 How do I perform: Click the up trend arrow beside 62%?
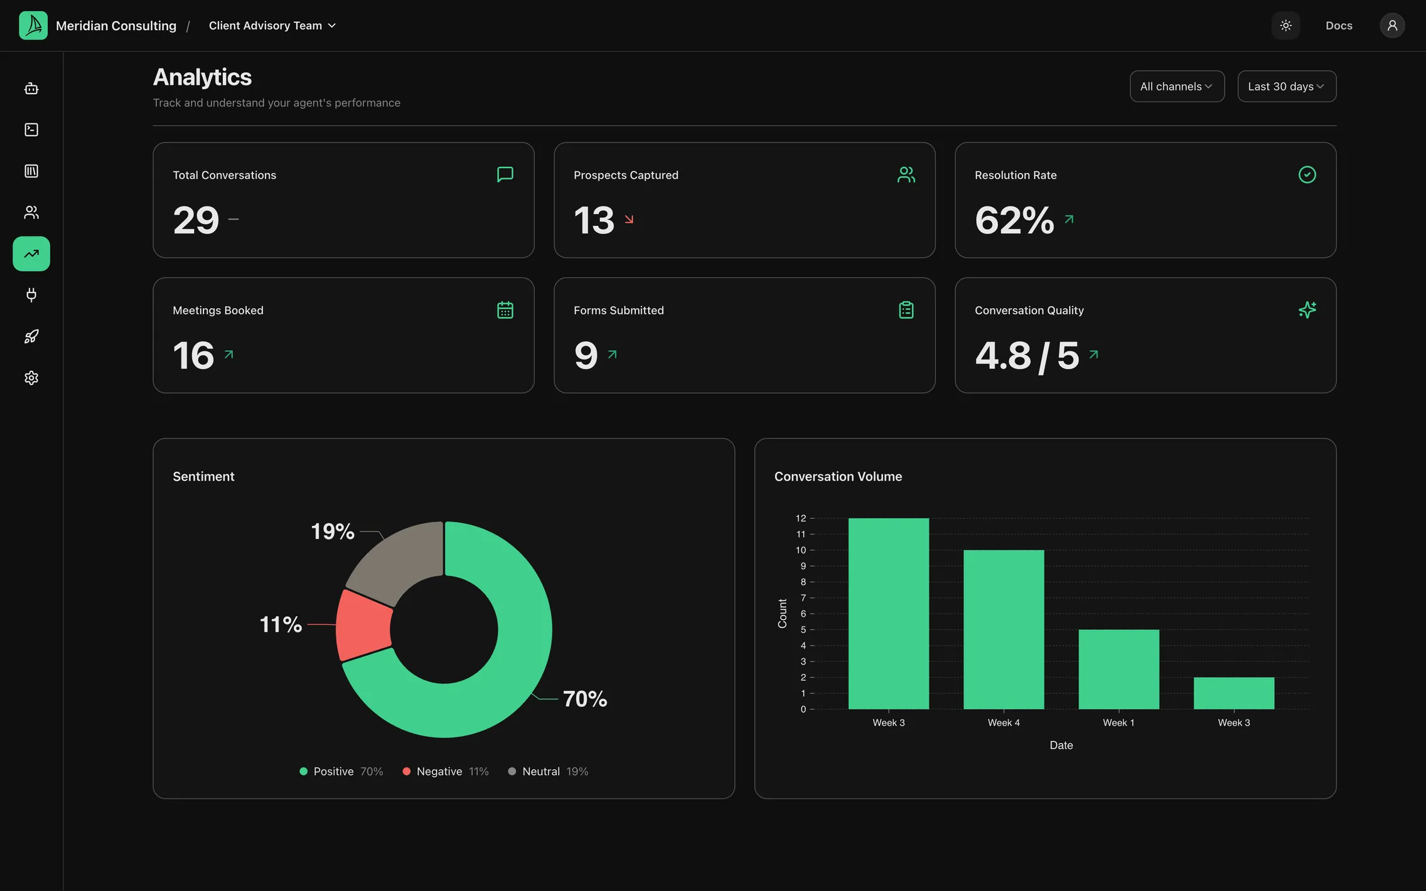click(1069, 219)
